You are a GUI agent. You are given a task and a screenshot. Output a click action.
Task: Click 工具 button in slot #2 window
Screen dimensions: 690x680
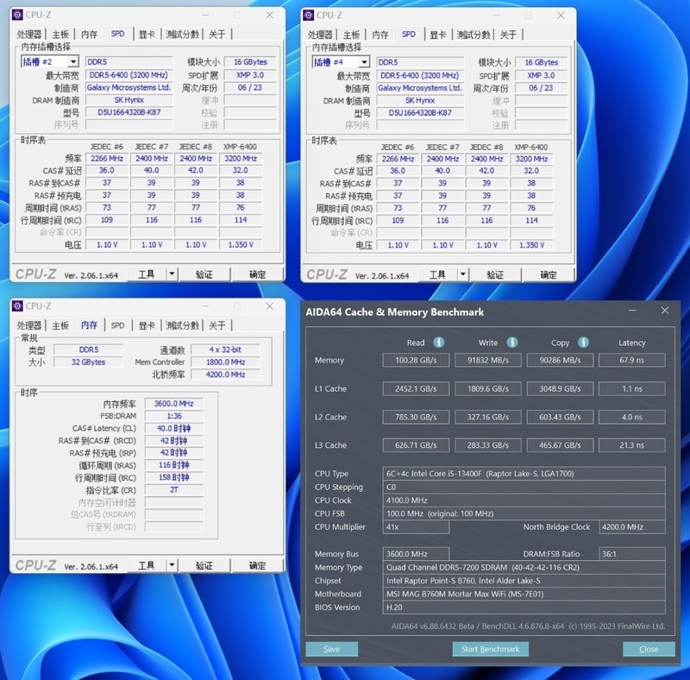pyautogui.click(x=147, y=274)
